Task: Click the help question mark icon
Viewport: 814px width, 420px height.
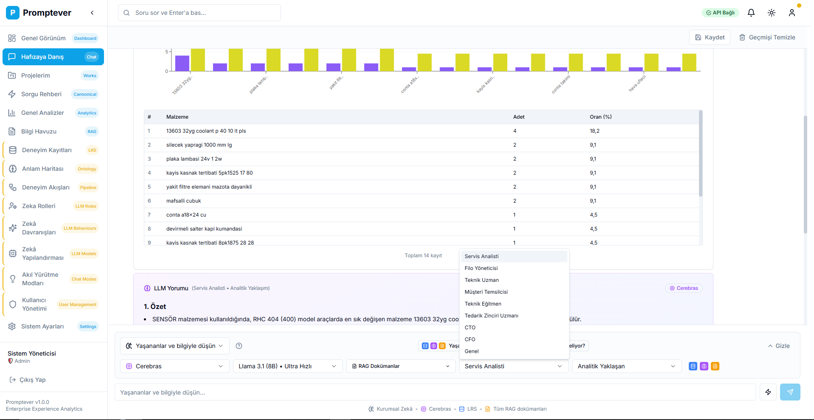Action: (x=239, y=346)
